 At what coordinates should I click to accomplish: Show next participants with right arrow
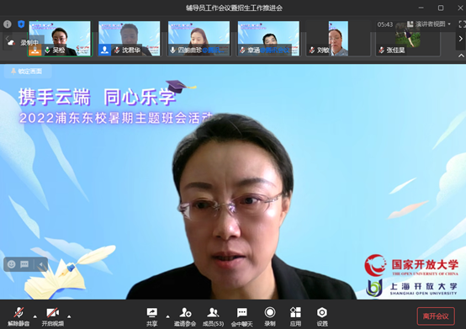461,39
